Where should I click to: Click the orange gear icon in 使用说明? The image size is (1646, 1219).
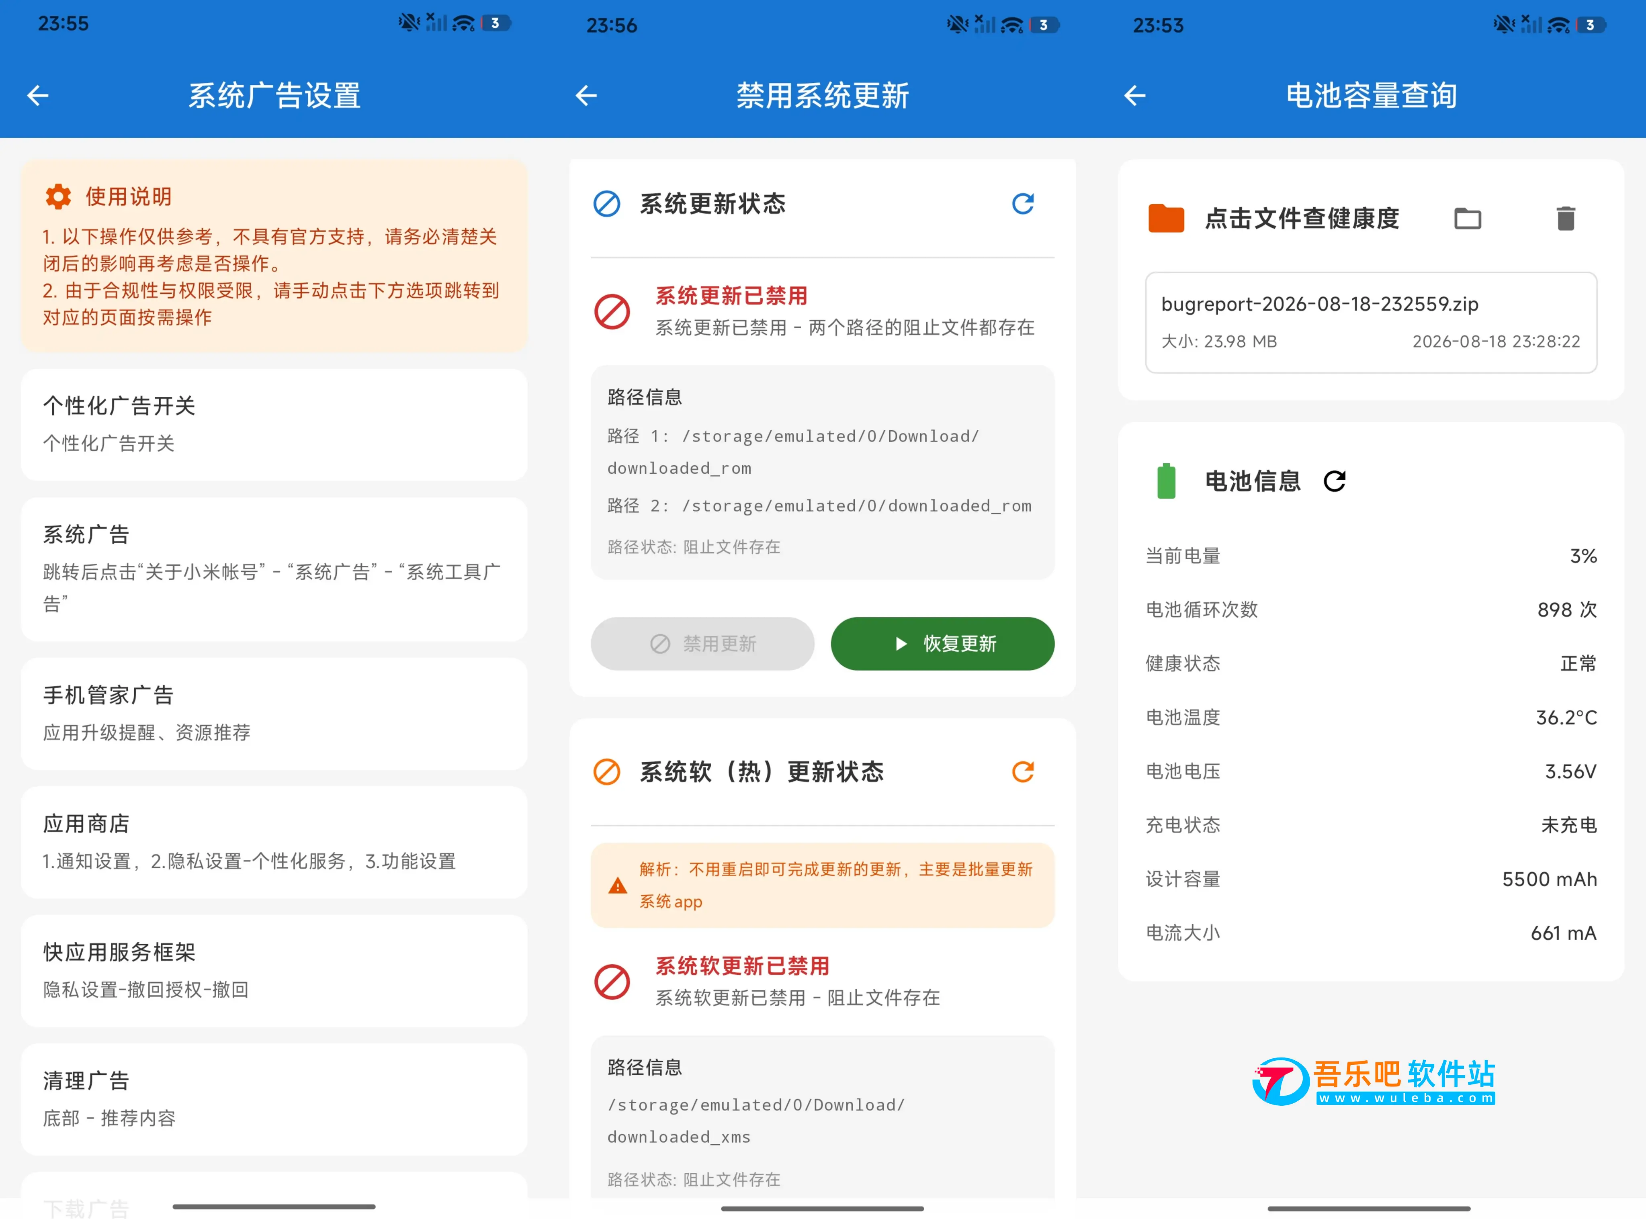pyautogui.click(x=58, y=196)
